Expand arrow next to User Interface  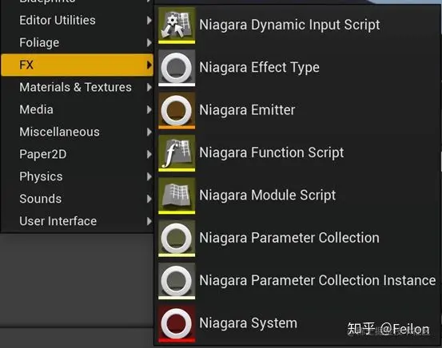coord(149,221)
